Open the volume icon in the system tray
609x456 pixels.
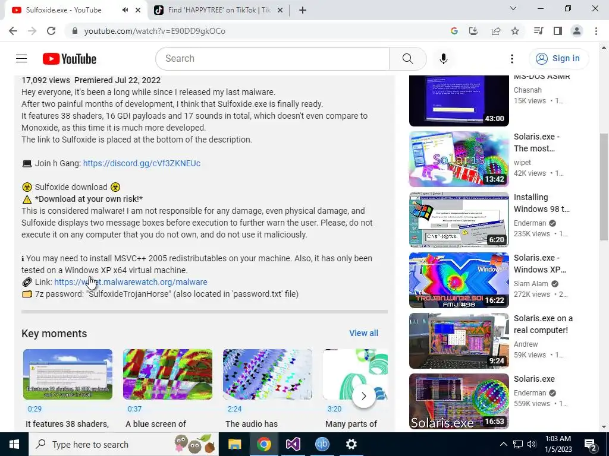[532, 444]
